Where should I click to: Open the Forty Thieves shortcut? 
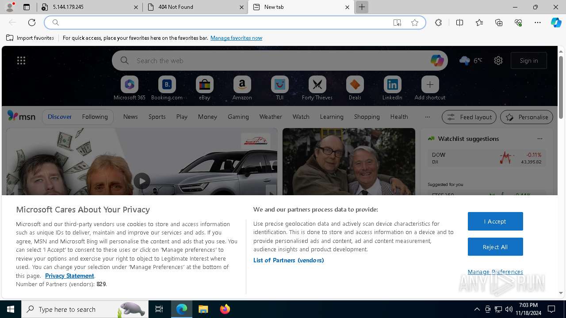[317, 88]
